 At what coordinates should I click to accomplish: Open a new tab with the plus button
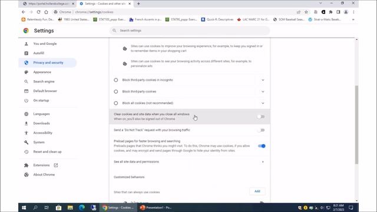coord(138,4)
